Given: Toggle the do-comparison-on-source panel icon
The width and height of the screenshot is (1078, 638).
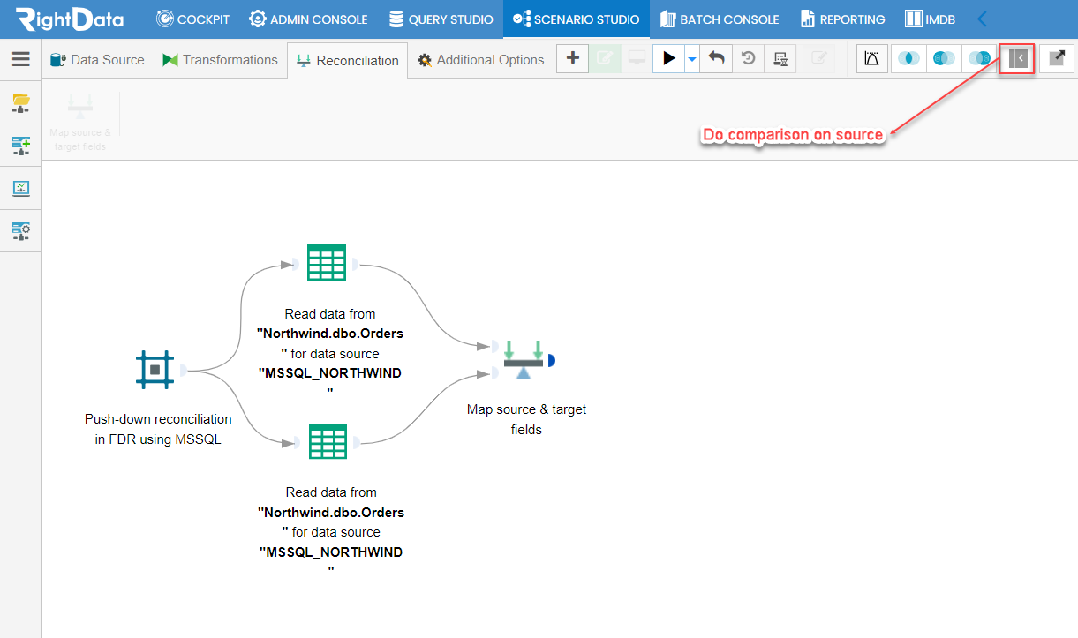Looking at the screenshot, I should pos(1017,58).
